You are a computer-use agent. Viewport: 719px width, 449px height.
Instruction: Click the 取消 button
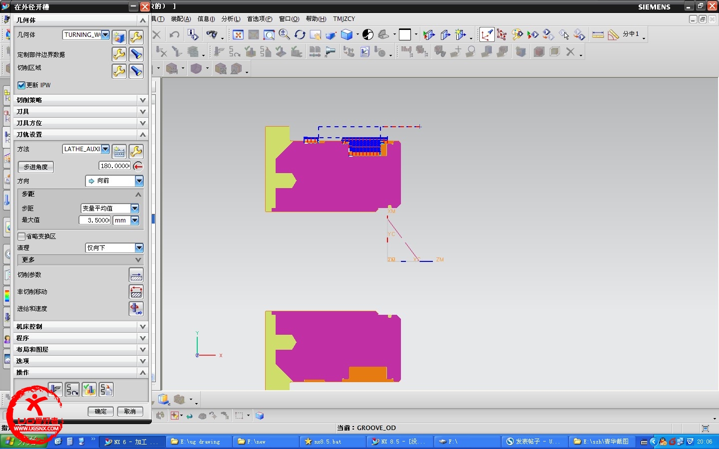click(x=130, y=412)
